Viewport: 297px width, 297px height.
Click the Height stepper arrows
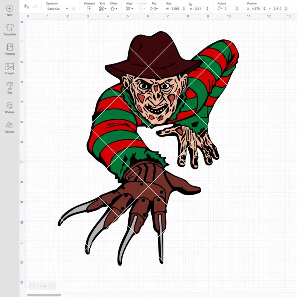pyautogui.click(x=207, y=9)
